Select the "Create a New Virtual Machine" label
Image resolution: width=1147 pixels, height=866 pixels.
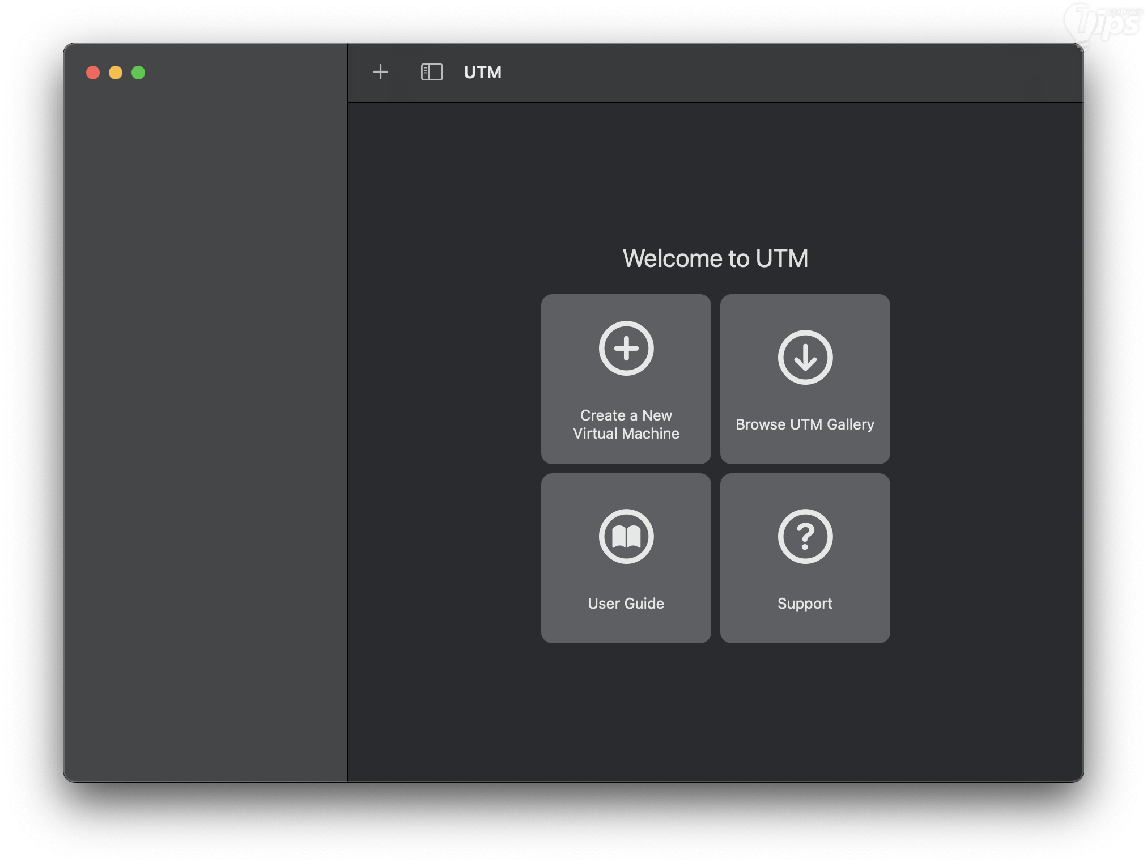click(x=626, y=424)
